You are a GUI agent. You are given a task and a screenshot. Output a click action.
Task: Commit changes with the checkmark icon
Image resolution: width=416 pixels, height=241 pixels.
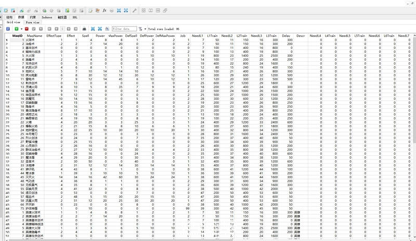pyautogui.click(x=34, y=29)
